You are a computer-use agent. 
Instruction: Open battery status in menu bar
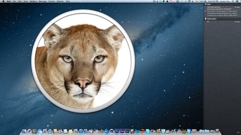tap(203, 1)
